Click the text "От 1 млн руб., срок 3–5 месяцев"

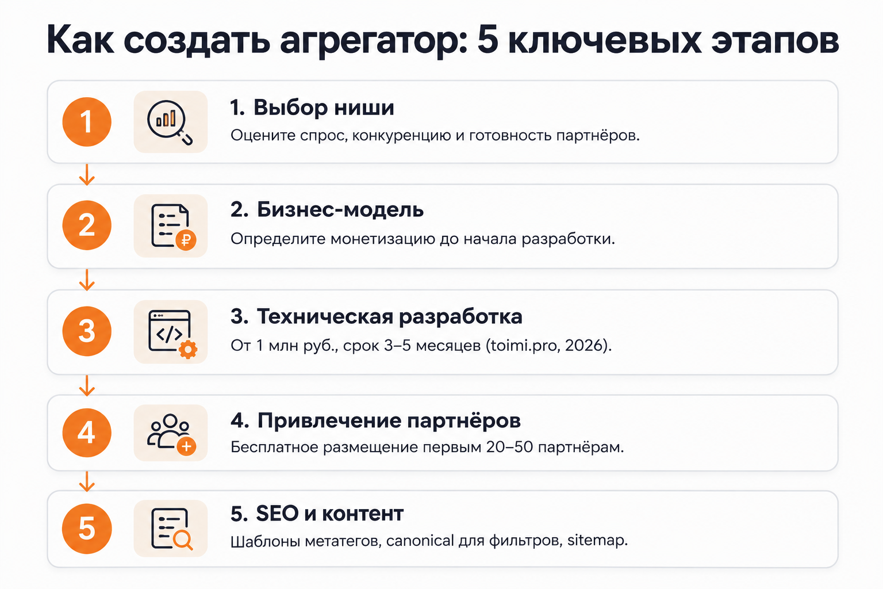point(356,346)
